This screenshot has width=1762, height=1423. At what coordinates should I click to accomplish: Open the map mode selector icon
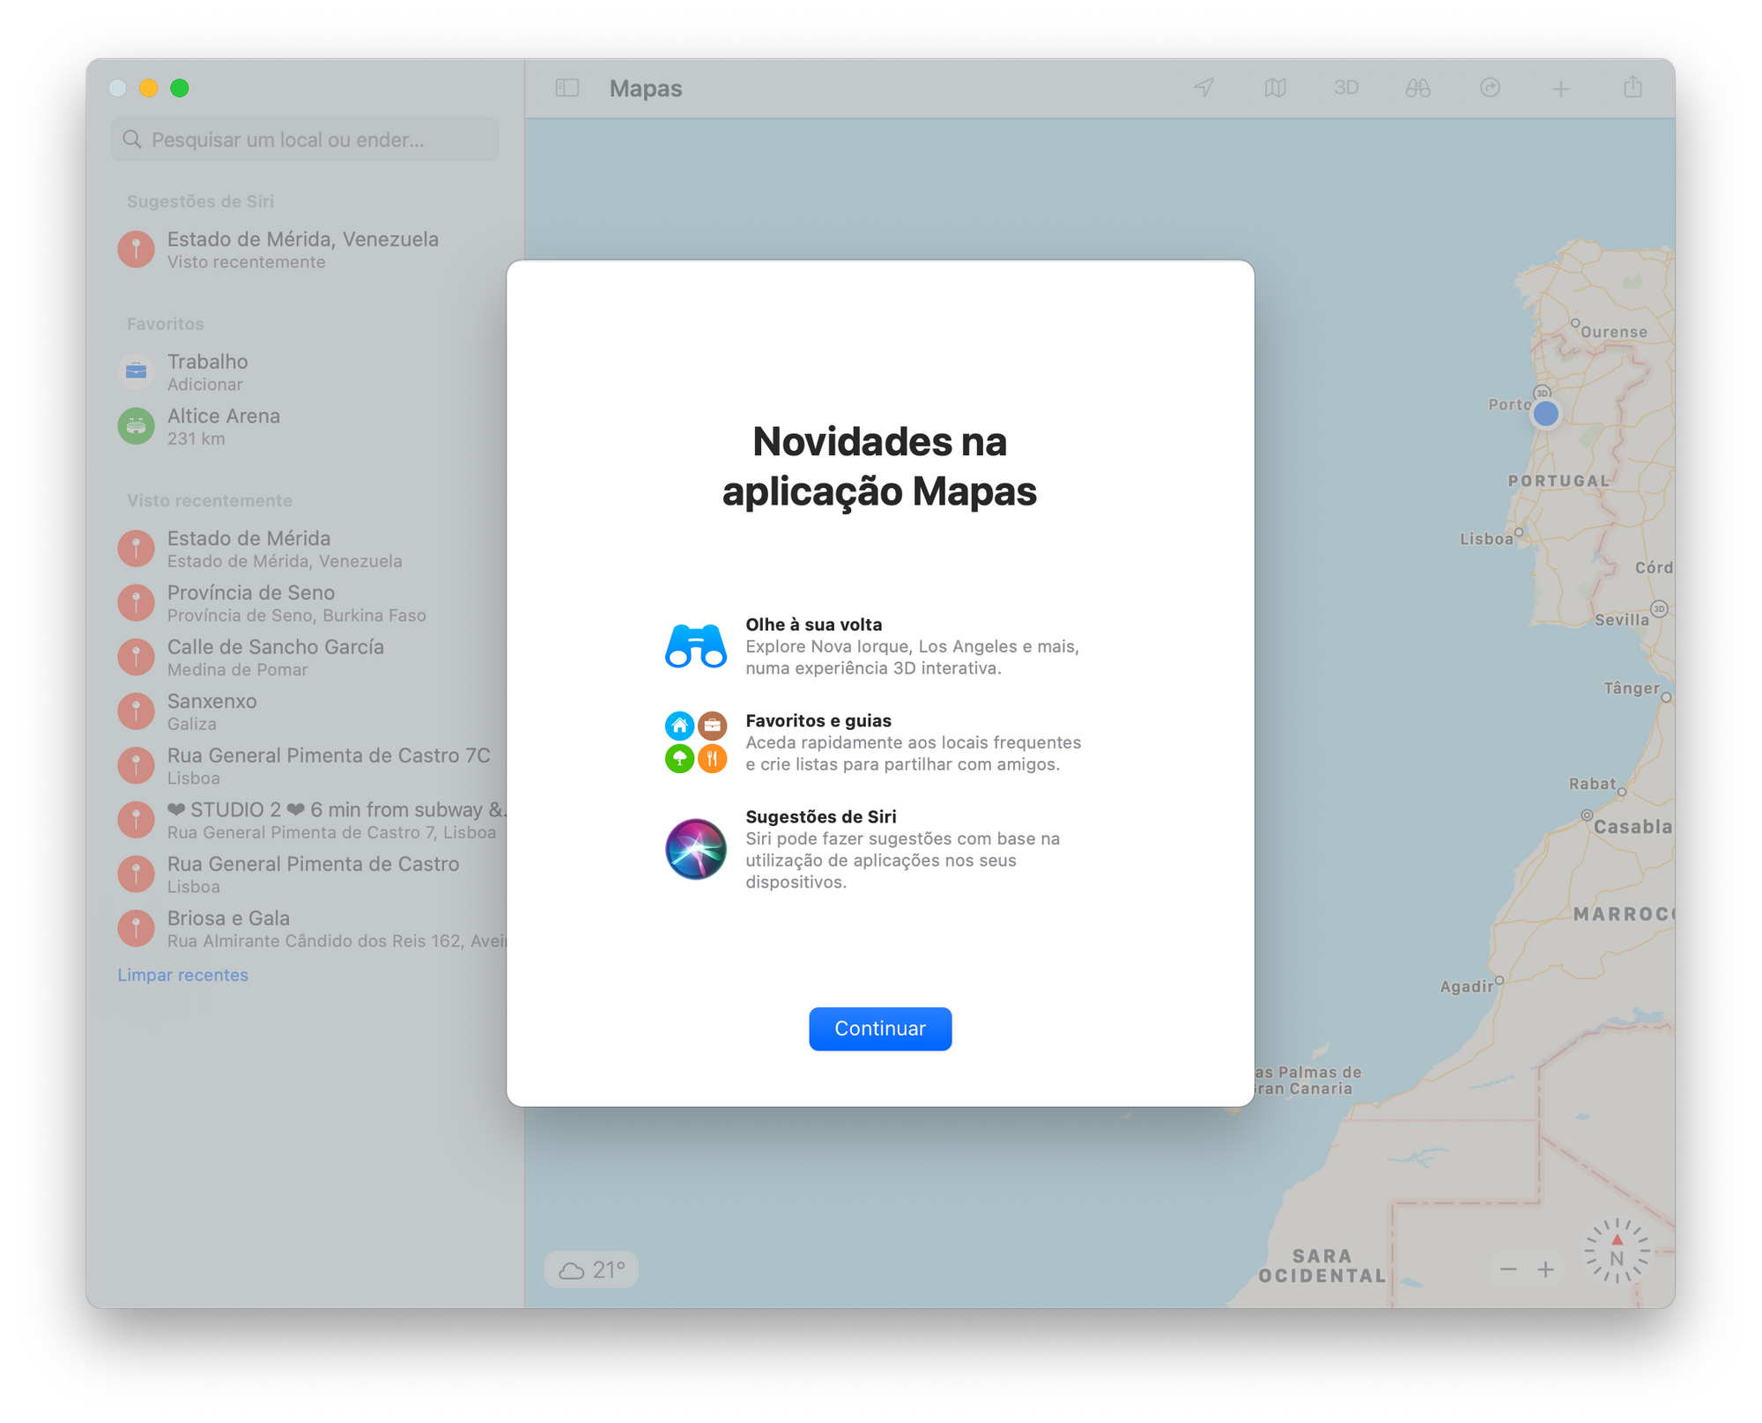(x=1275, y=88)
